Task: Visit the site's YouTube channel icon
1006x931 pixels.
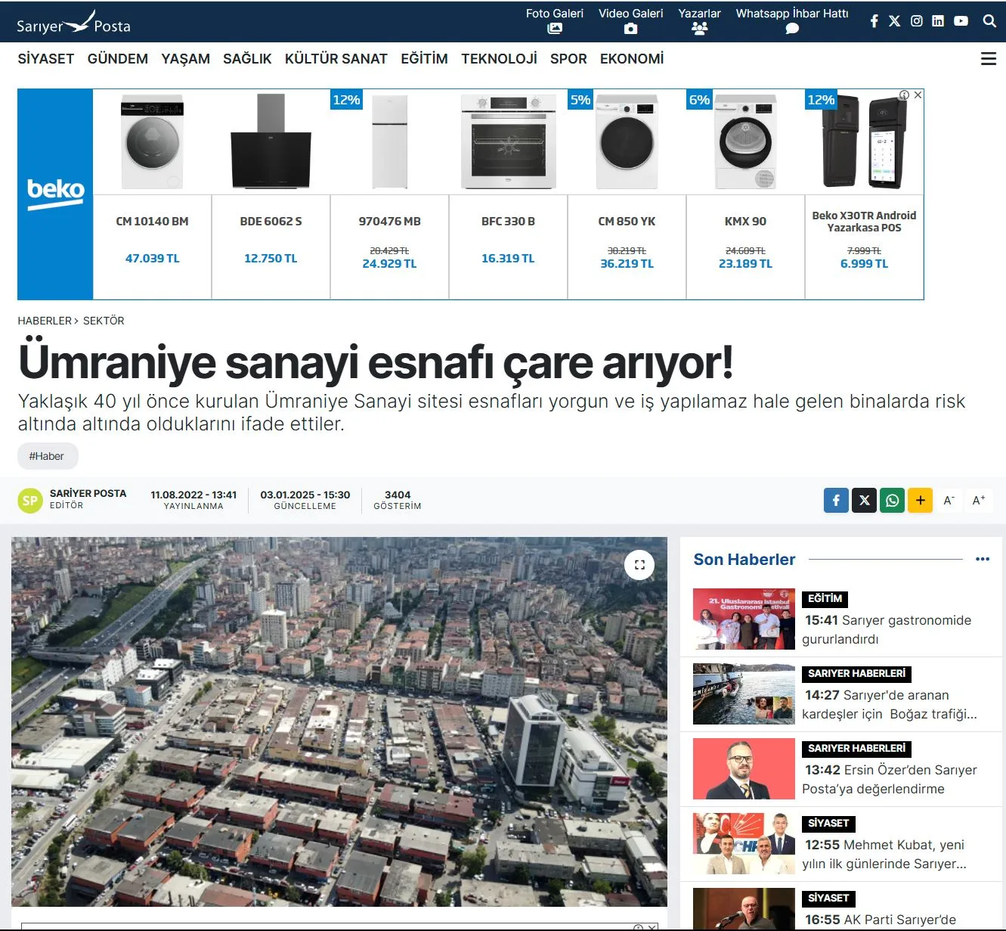Action: pos(960,20)
